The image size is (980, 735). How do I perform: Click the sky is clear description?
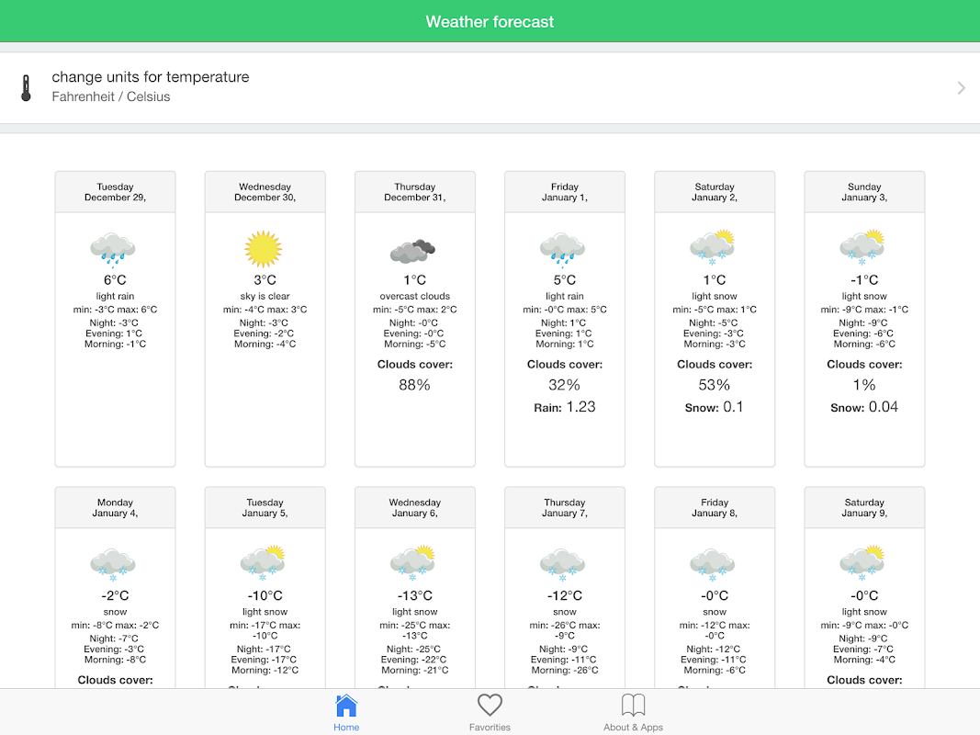265,296
